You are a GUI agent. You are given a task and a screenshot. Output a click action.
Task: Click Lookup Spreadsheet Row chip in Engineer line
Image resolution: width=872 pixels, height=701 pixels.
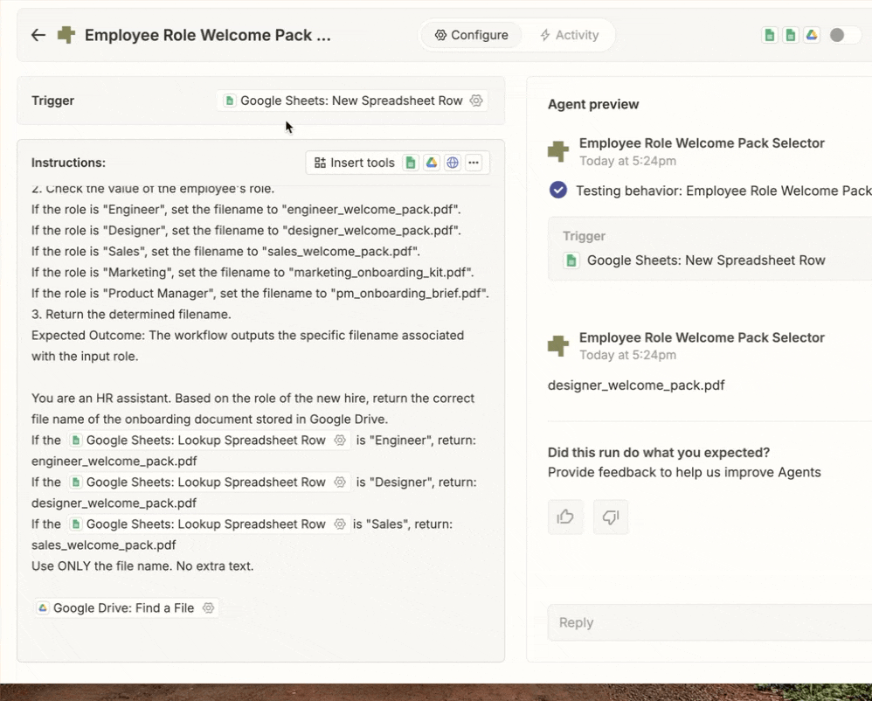[x=209, y=440]
